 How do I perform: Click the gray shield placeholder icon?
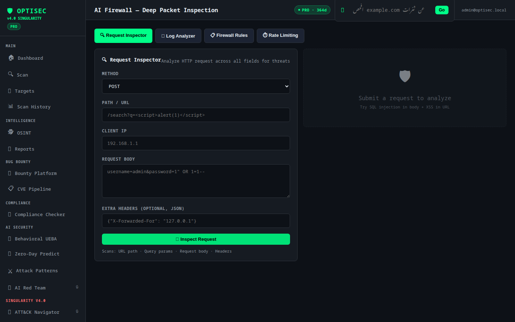(405, 76)
